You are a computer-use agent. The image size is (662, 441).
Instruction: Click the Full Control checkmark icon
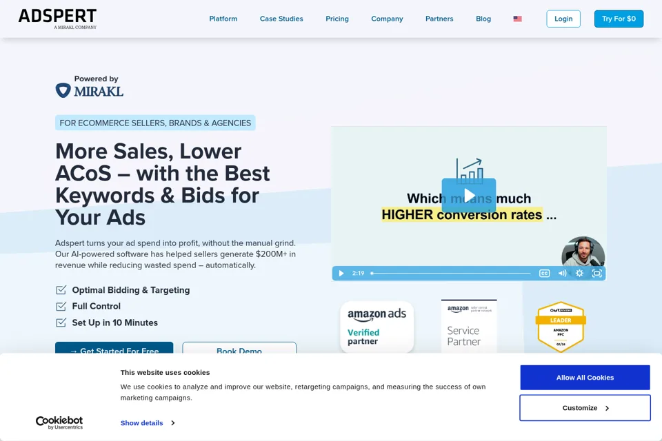pos(61,306)
